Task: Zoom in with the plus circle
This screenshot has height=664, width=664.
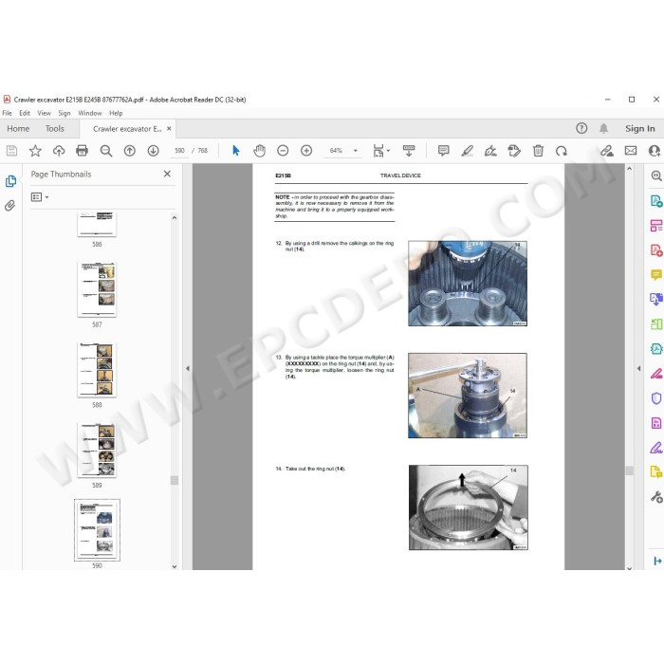Action: pos(306,151)
